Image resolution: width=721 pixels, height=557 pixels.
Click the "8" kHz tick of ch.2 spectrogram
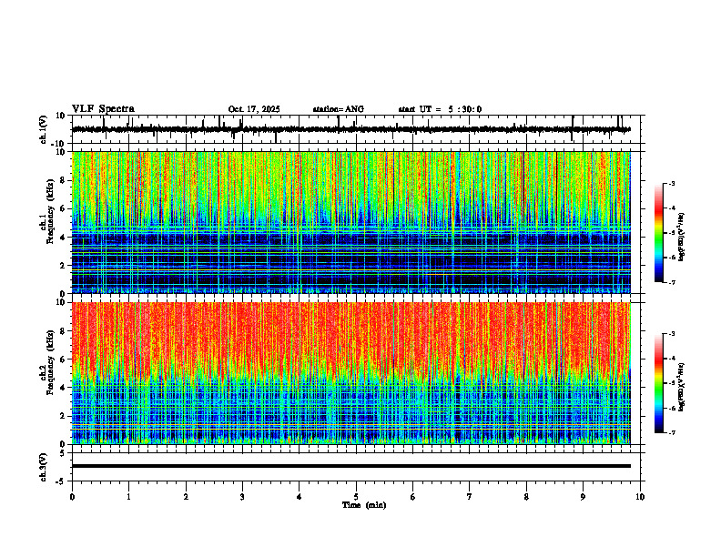(64, 331)
